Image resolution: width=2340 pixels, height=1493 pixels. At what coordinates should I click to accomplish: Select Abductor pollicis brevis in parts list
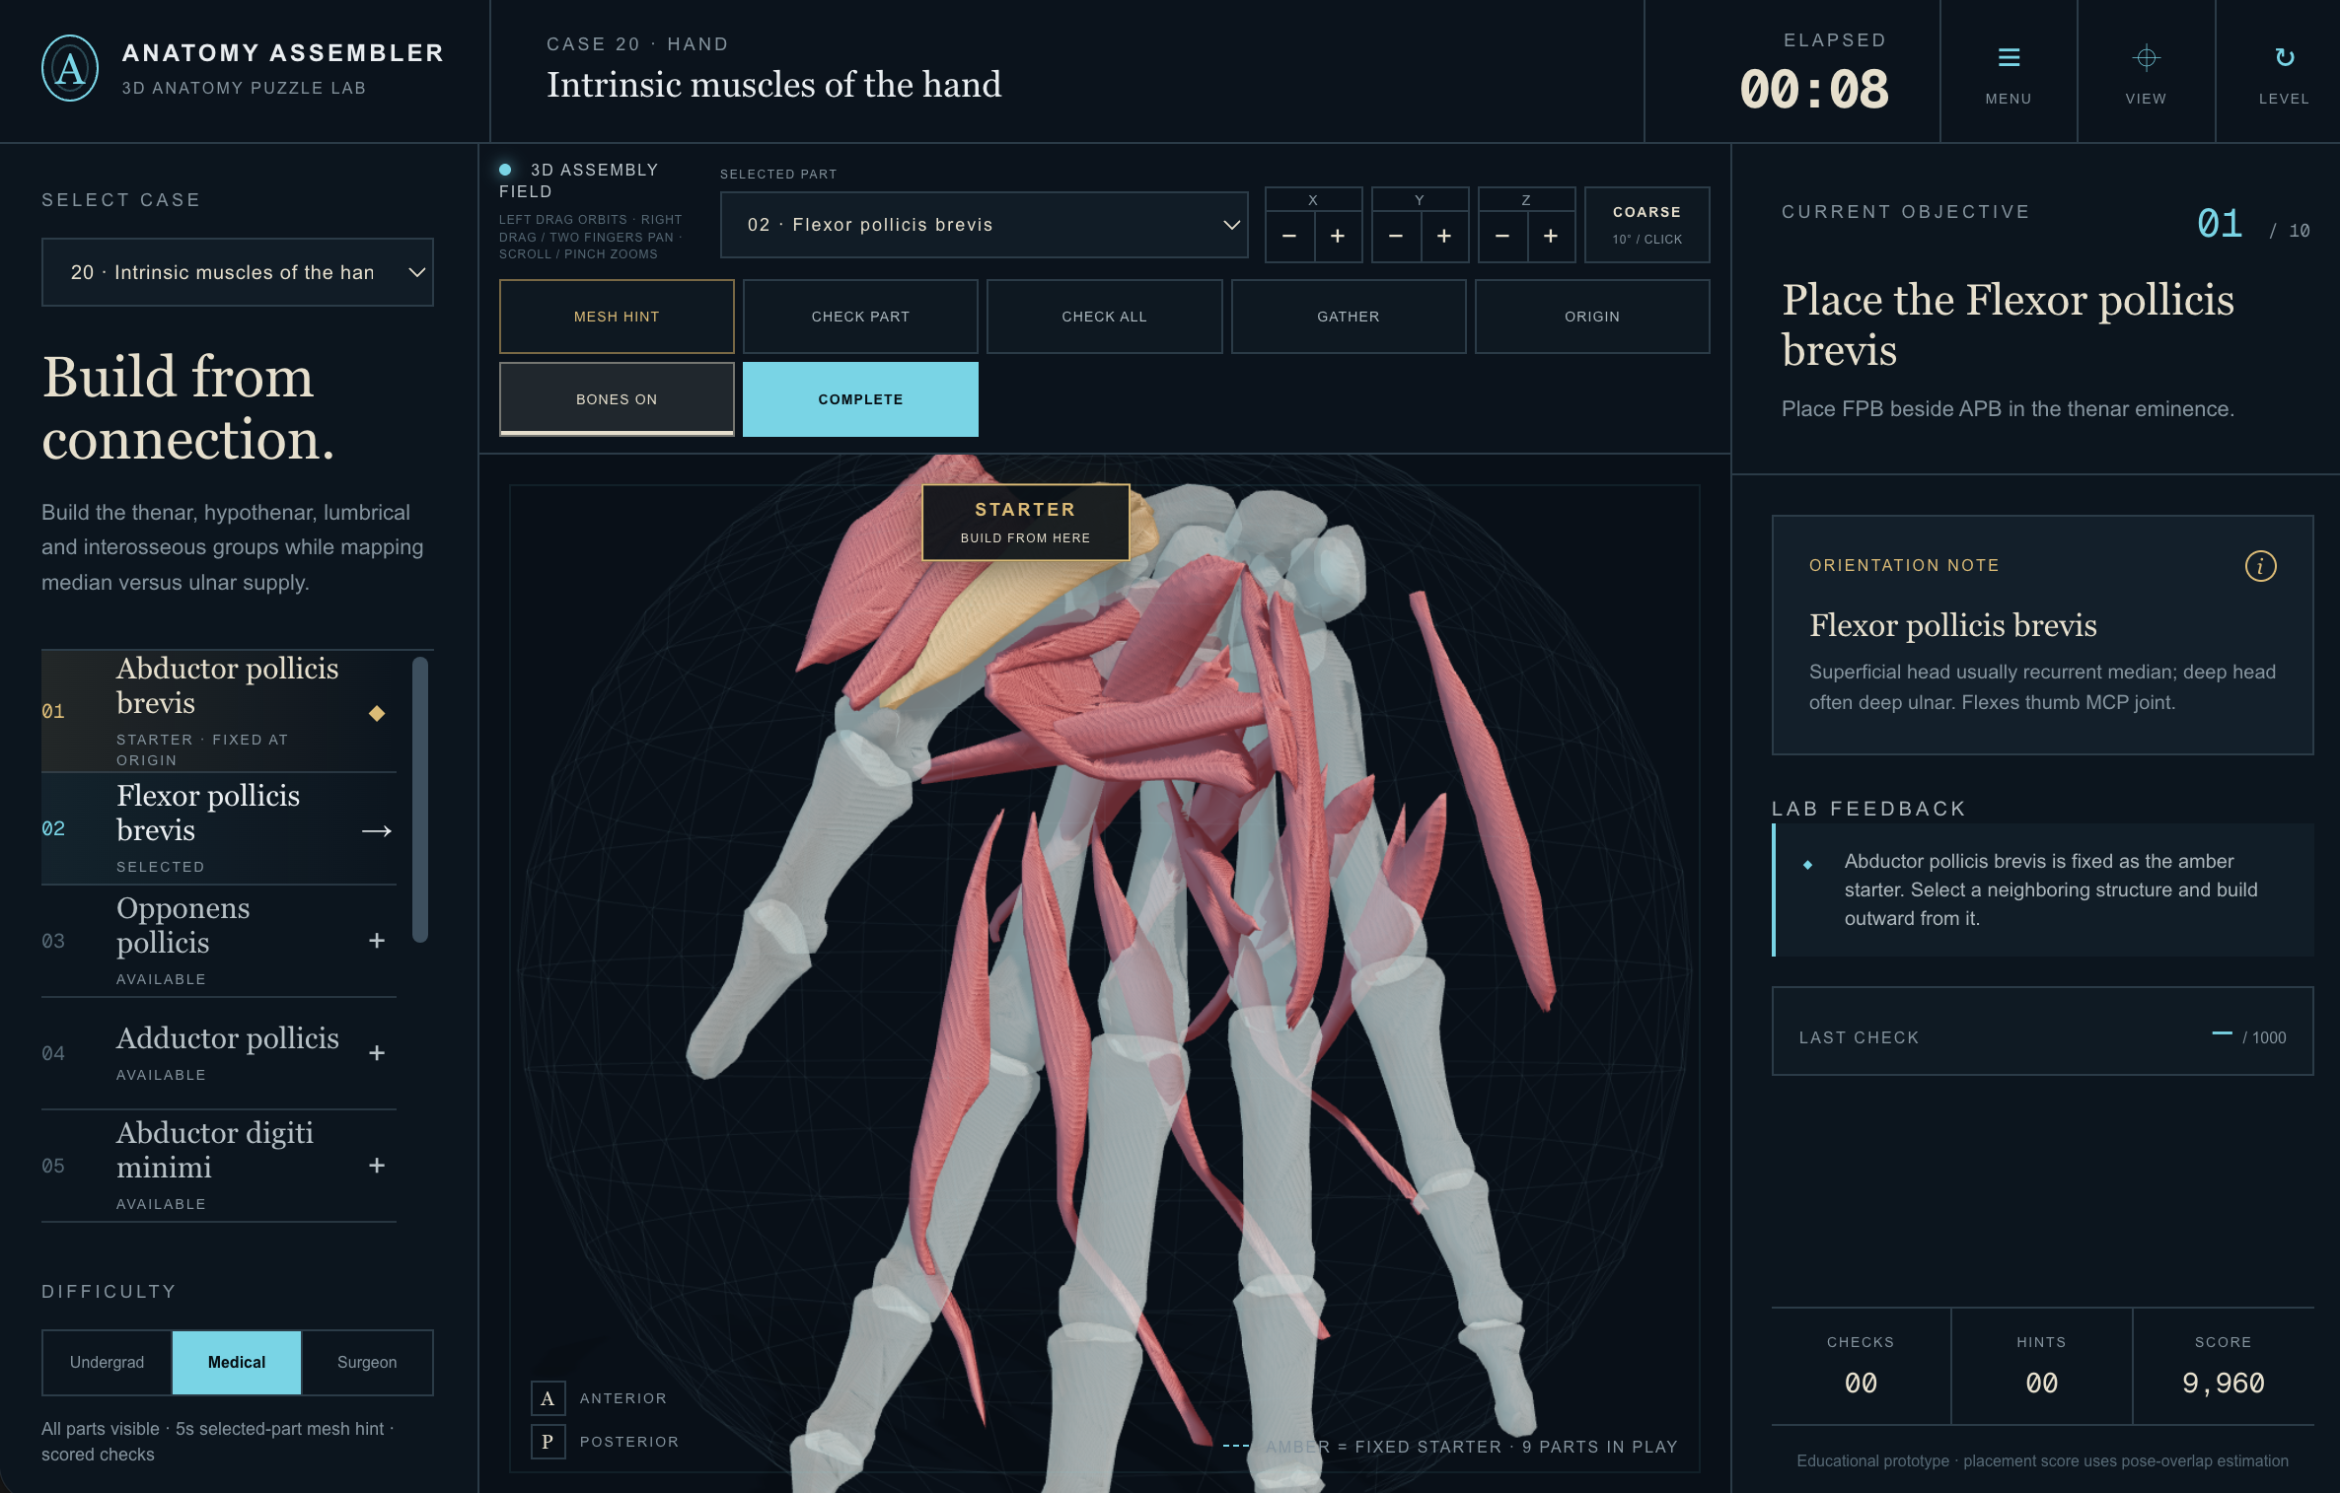(219, 711)
